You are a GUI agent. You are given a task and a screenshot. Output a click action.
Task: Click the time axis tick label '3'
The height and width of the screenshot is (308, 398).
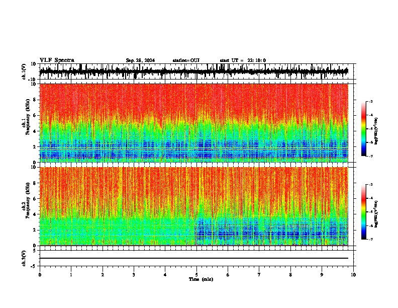134,275
